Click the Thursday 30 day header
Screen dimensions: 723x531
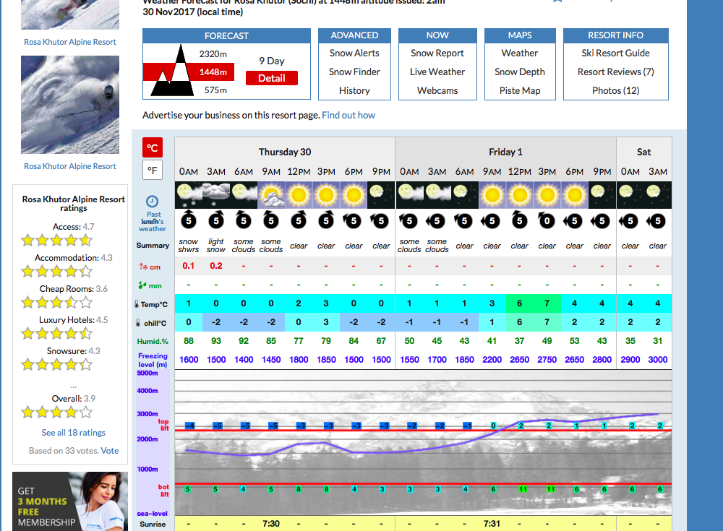[x=284, y=152]
